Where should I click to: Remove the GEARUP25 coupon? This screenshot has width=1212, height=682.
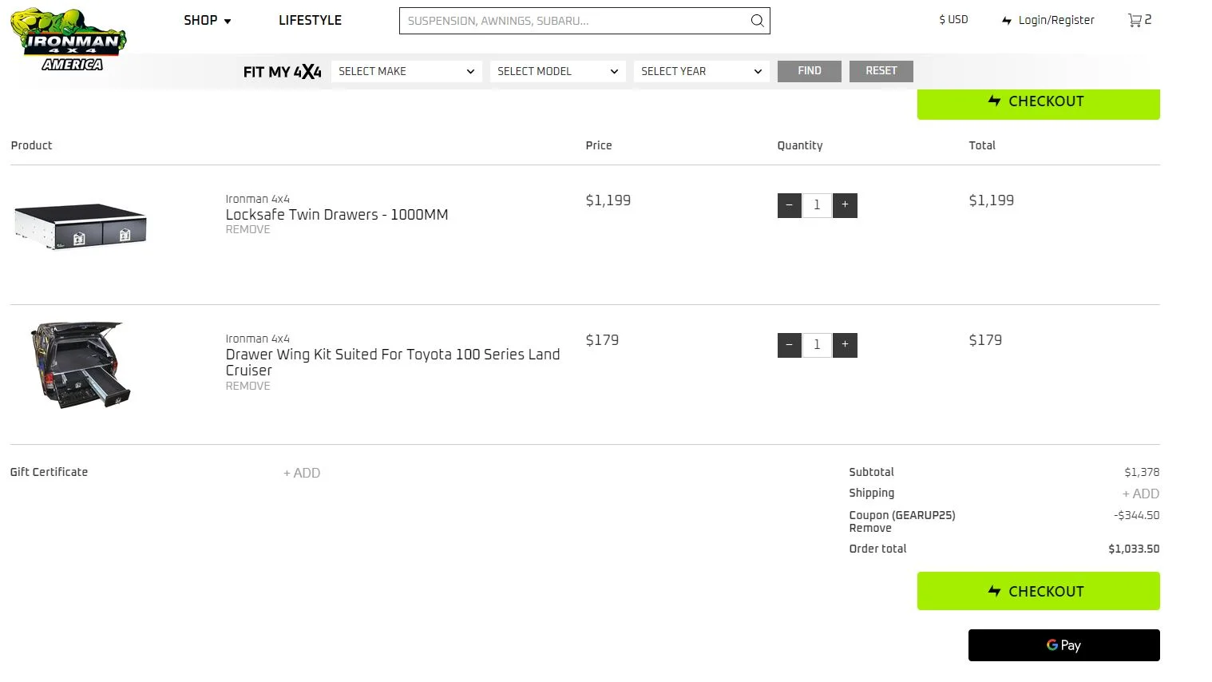(869, 529)
